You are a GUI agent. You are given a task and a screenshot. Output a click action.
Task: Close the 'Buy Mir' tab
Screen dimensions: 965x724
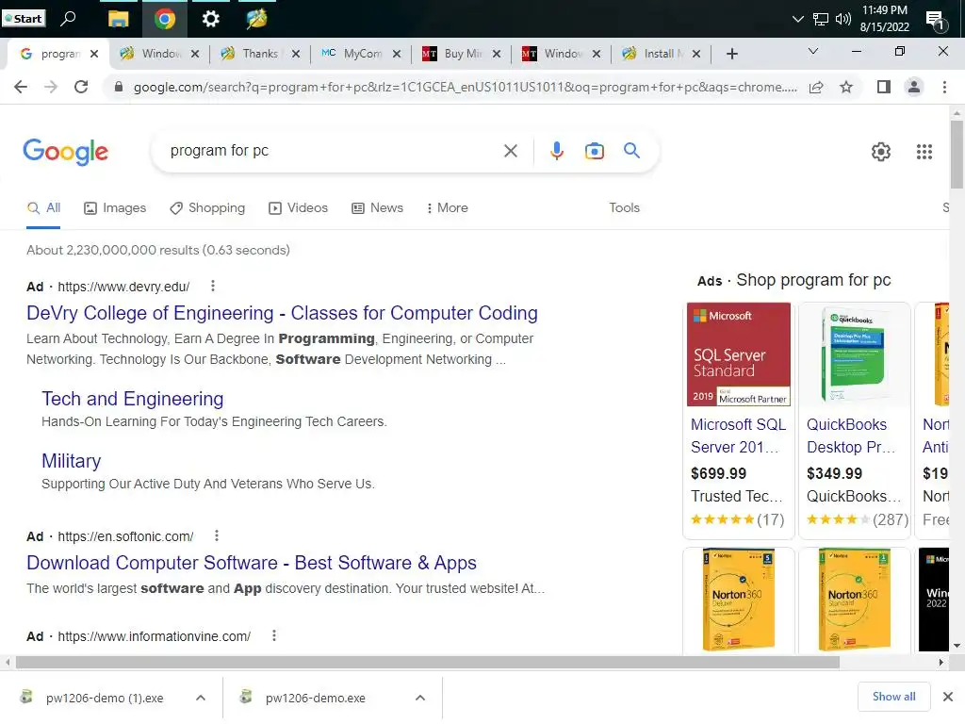(497, 54)
